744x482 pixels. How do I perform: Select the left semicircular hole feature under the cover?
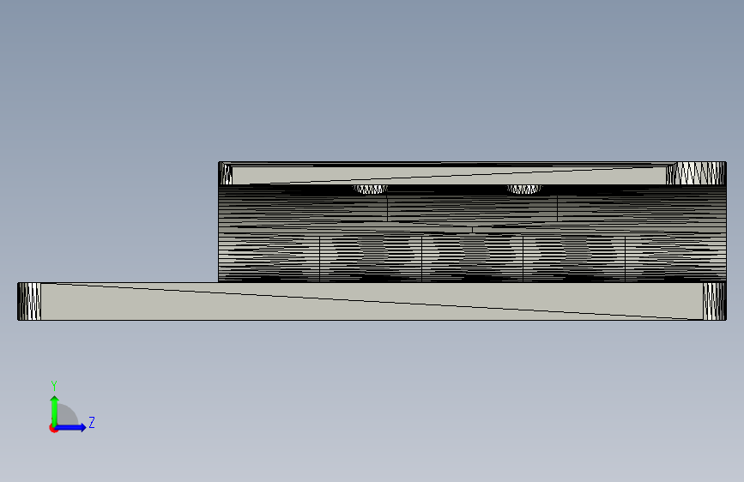pyautogui.click(x=370, y=190)
